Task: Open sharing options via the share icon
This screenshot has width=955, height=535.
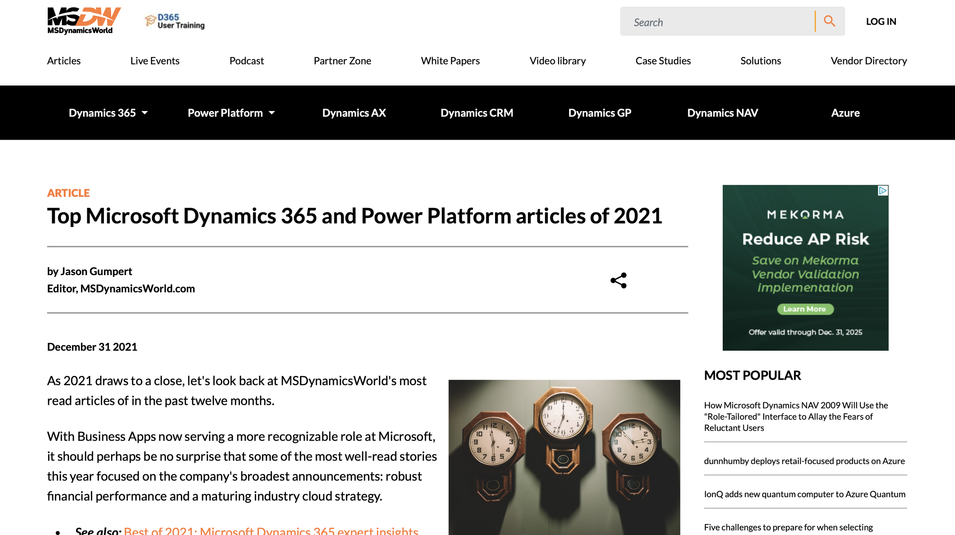Action: pyautogui.click(x=619, y=281)
